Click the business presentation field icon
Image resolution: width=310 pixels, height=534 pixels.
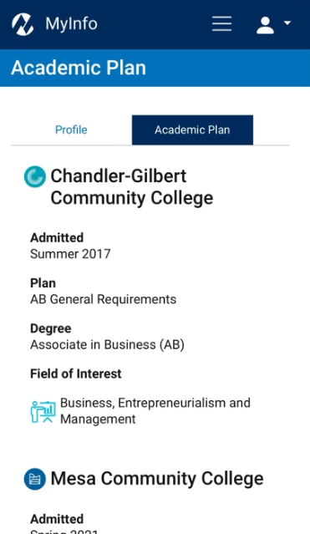[43, 411]
